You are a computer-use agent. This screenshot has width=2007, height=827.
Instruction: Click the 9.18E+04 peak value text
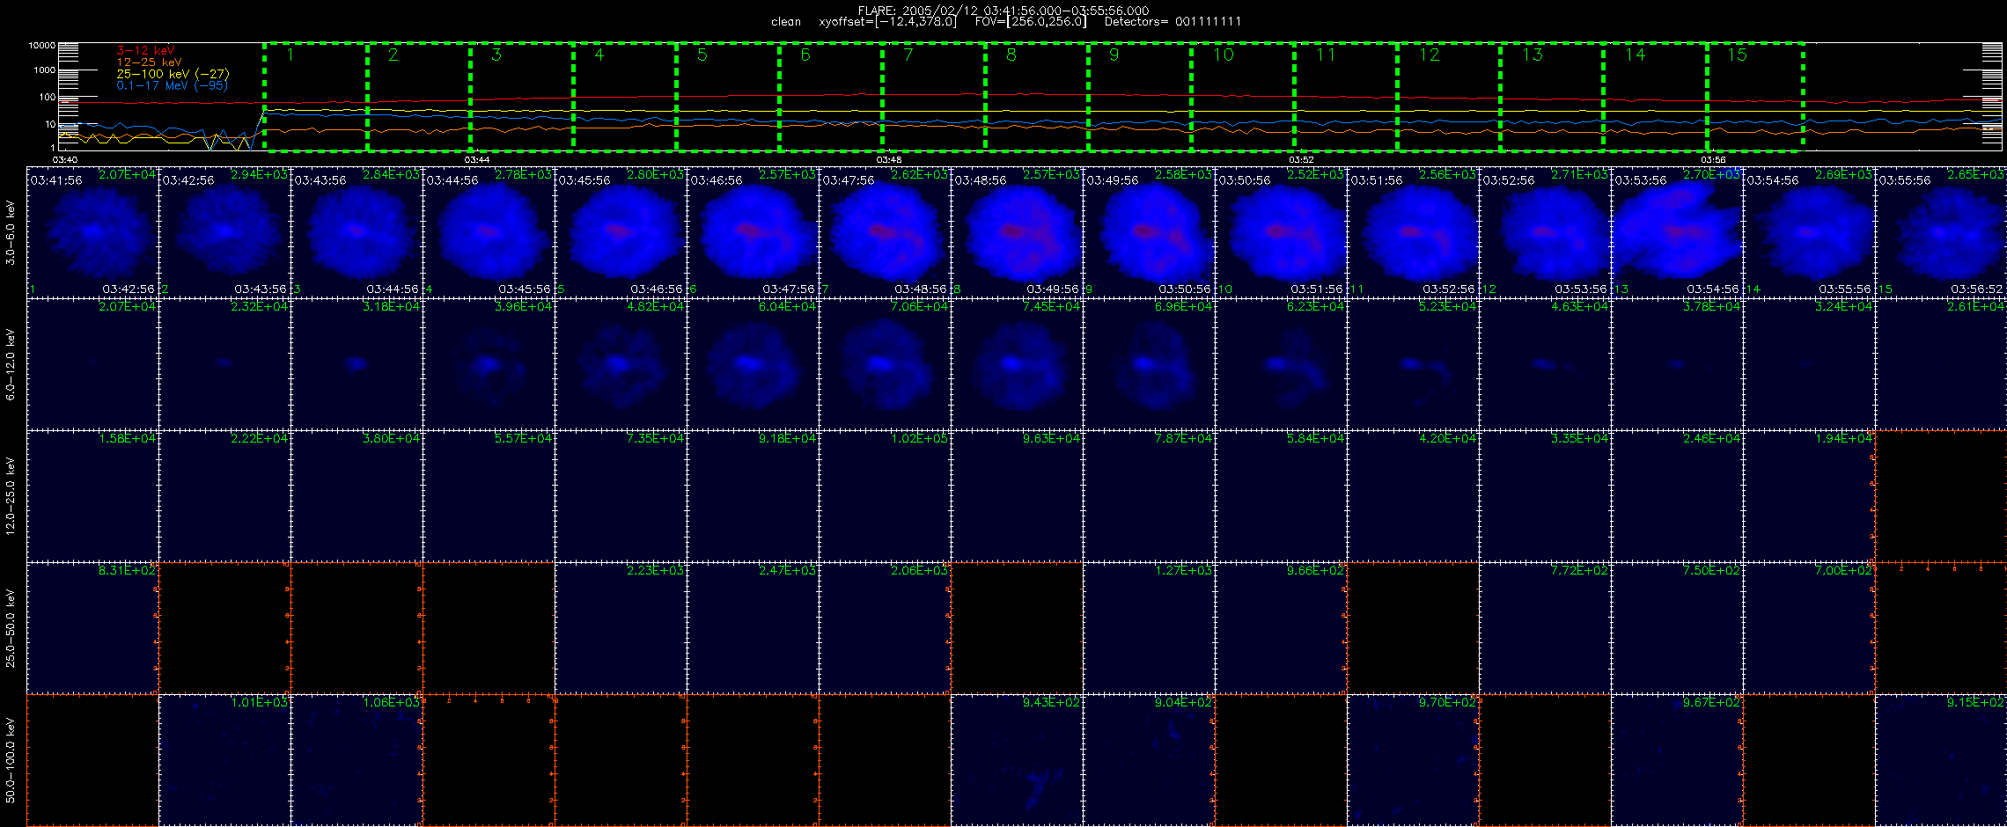788,438
